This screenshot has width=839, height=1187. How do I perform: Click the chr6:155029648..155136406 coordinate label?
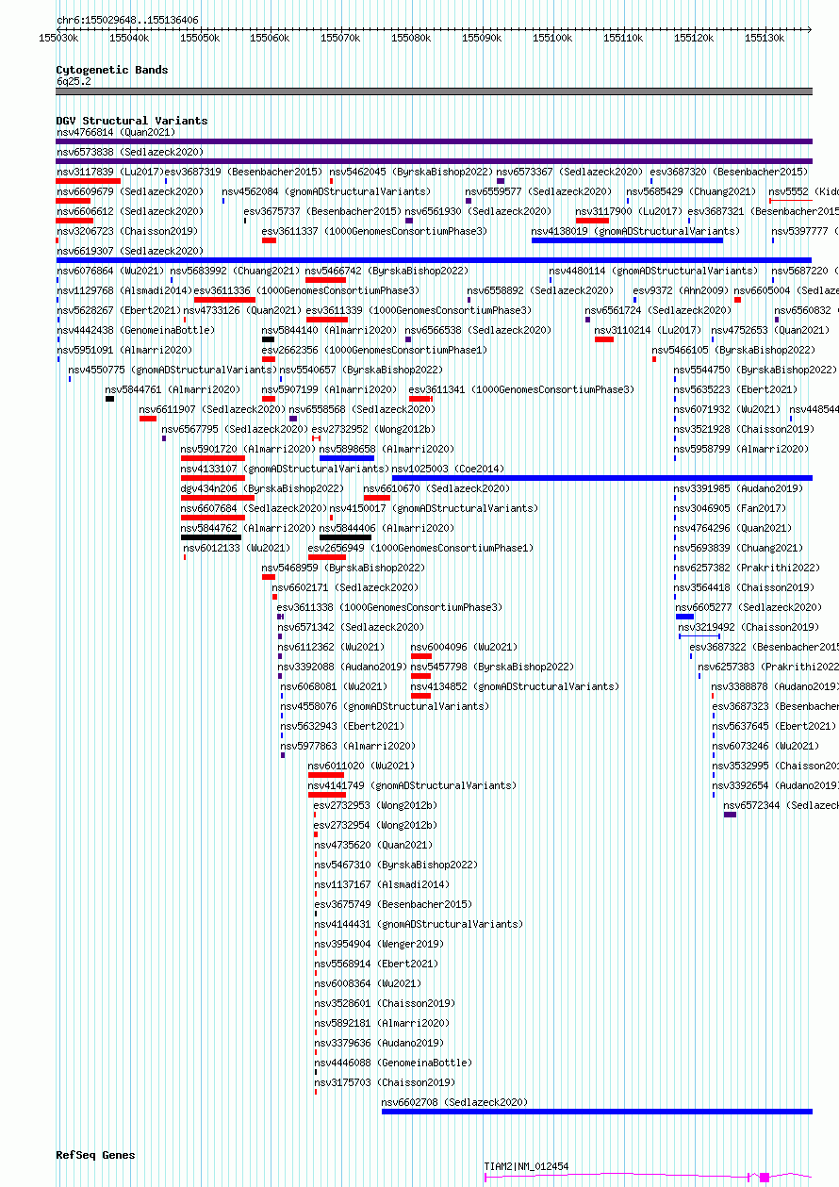(127, 20)
